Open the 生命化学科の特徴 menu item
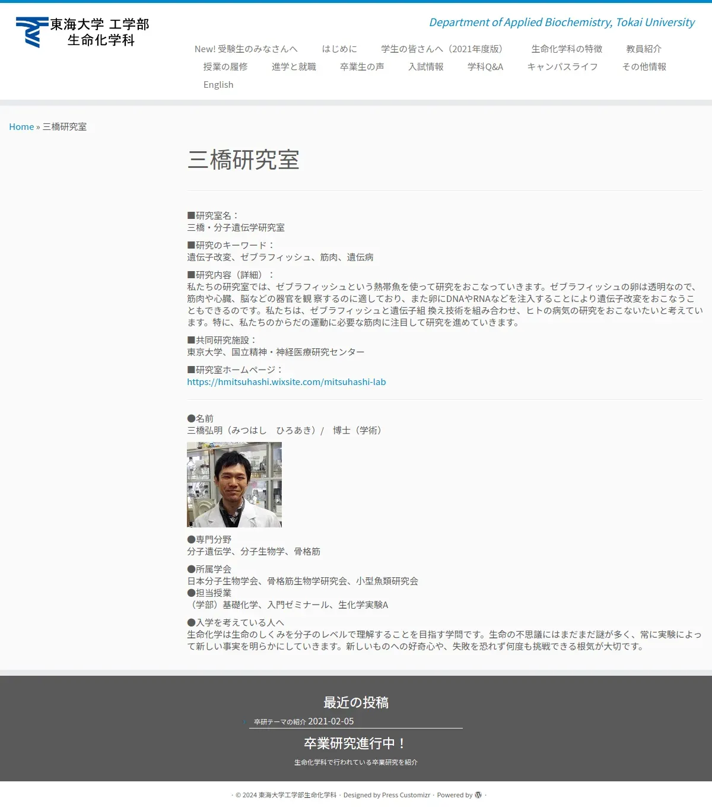This screenshot has width=712, height=811. (567, 49)
